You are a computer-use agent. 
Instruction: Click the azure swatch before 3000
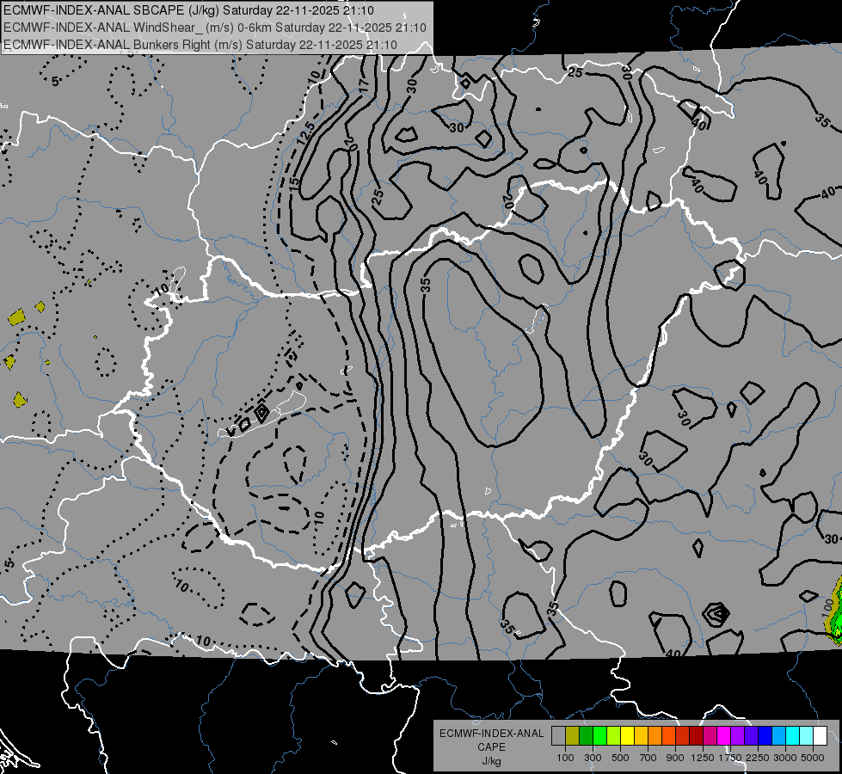778,735
